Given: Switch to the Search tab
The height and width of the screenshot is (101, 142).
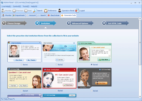Looking at the screenshot, I should pyautogui.click(x=42, y=15).
